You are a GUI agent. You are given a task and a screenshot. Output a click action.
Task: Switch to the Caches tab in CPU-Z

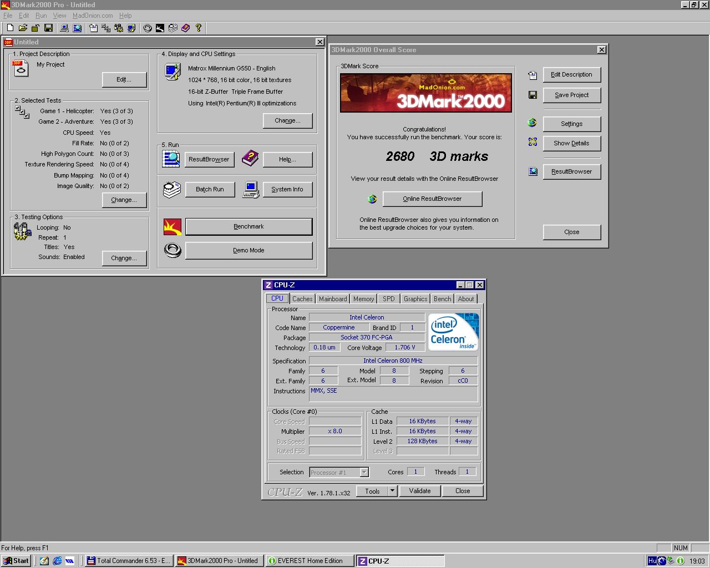[x=302, y=299]
